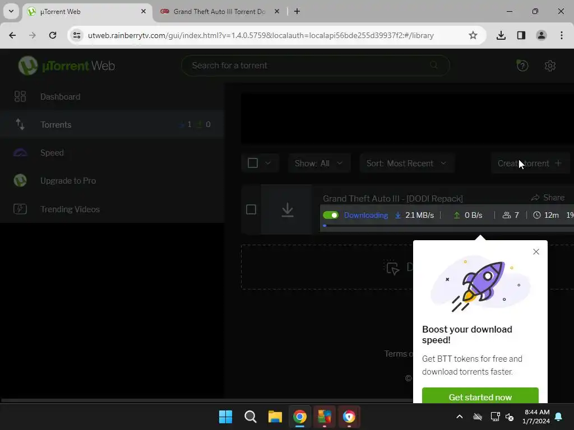Viewport: 574px width, 430px height.
Task: Toggle off the Downloading switch for GTA III
Action: pyautogui.click(x=331, y=215)
